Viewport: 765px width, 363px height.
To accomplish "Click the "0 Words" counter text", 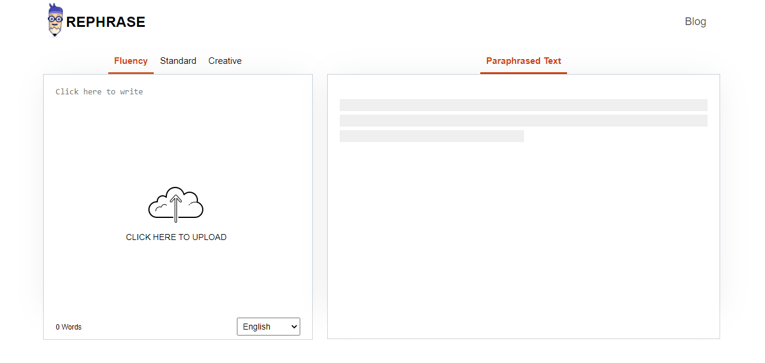I will [x=69, y=327].
